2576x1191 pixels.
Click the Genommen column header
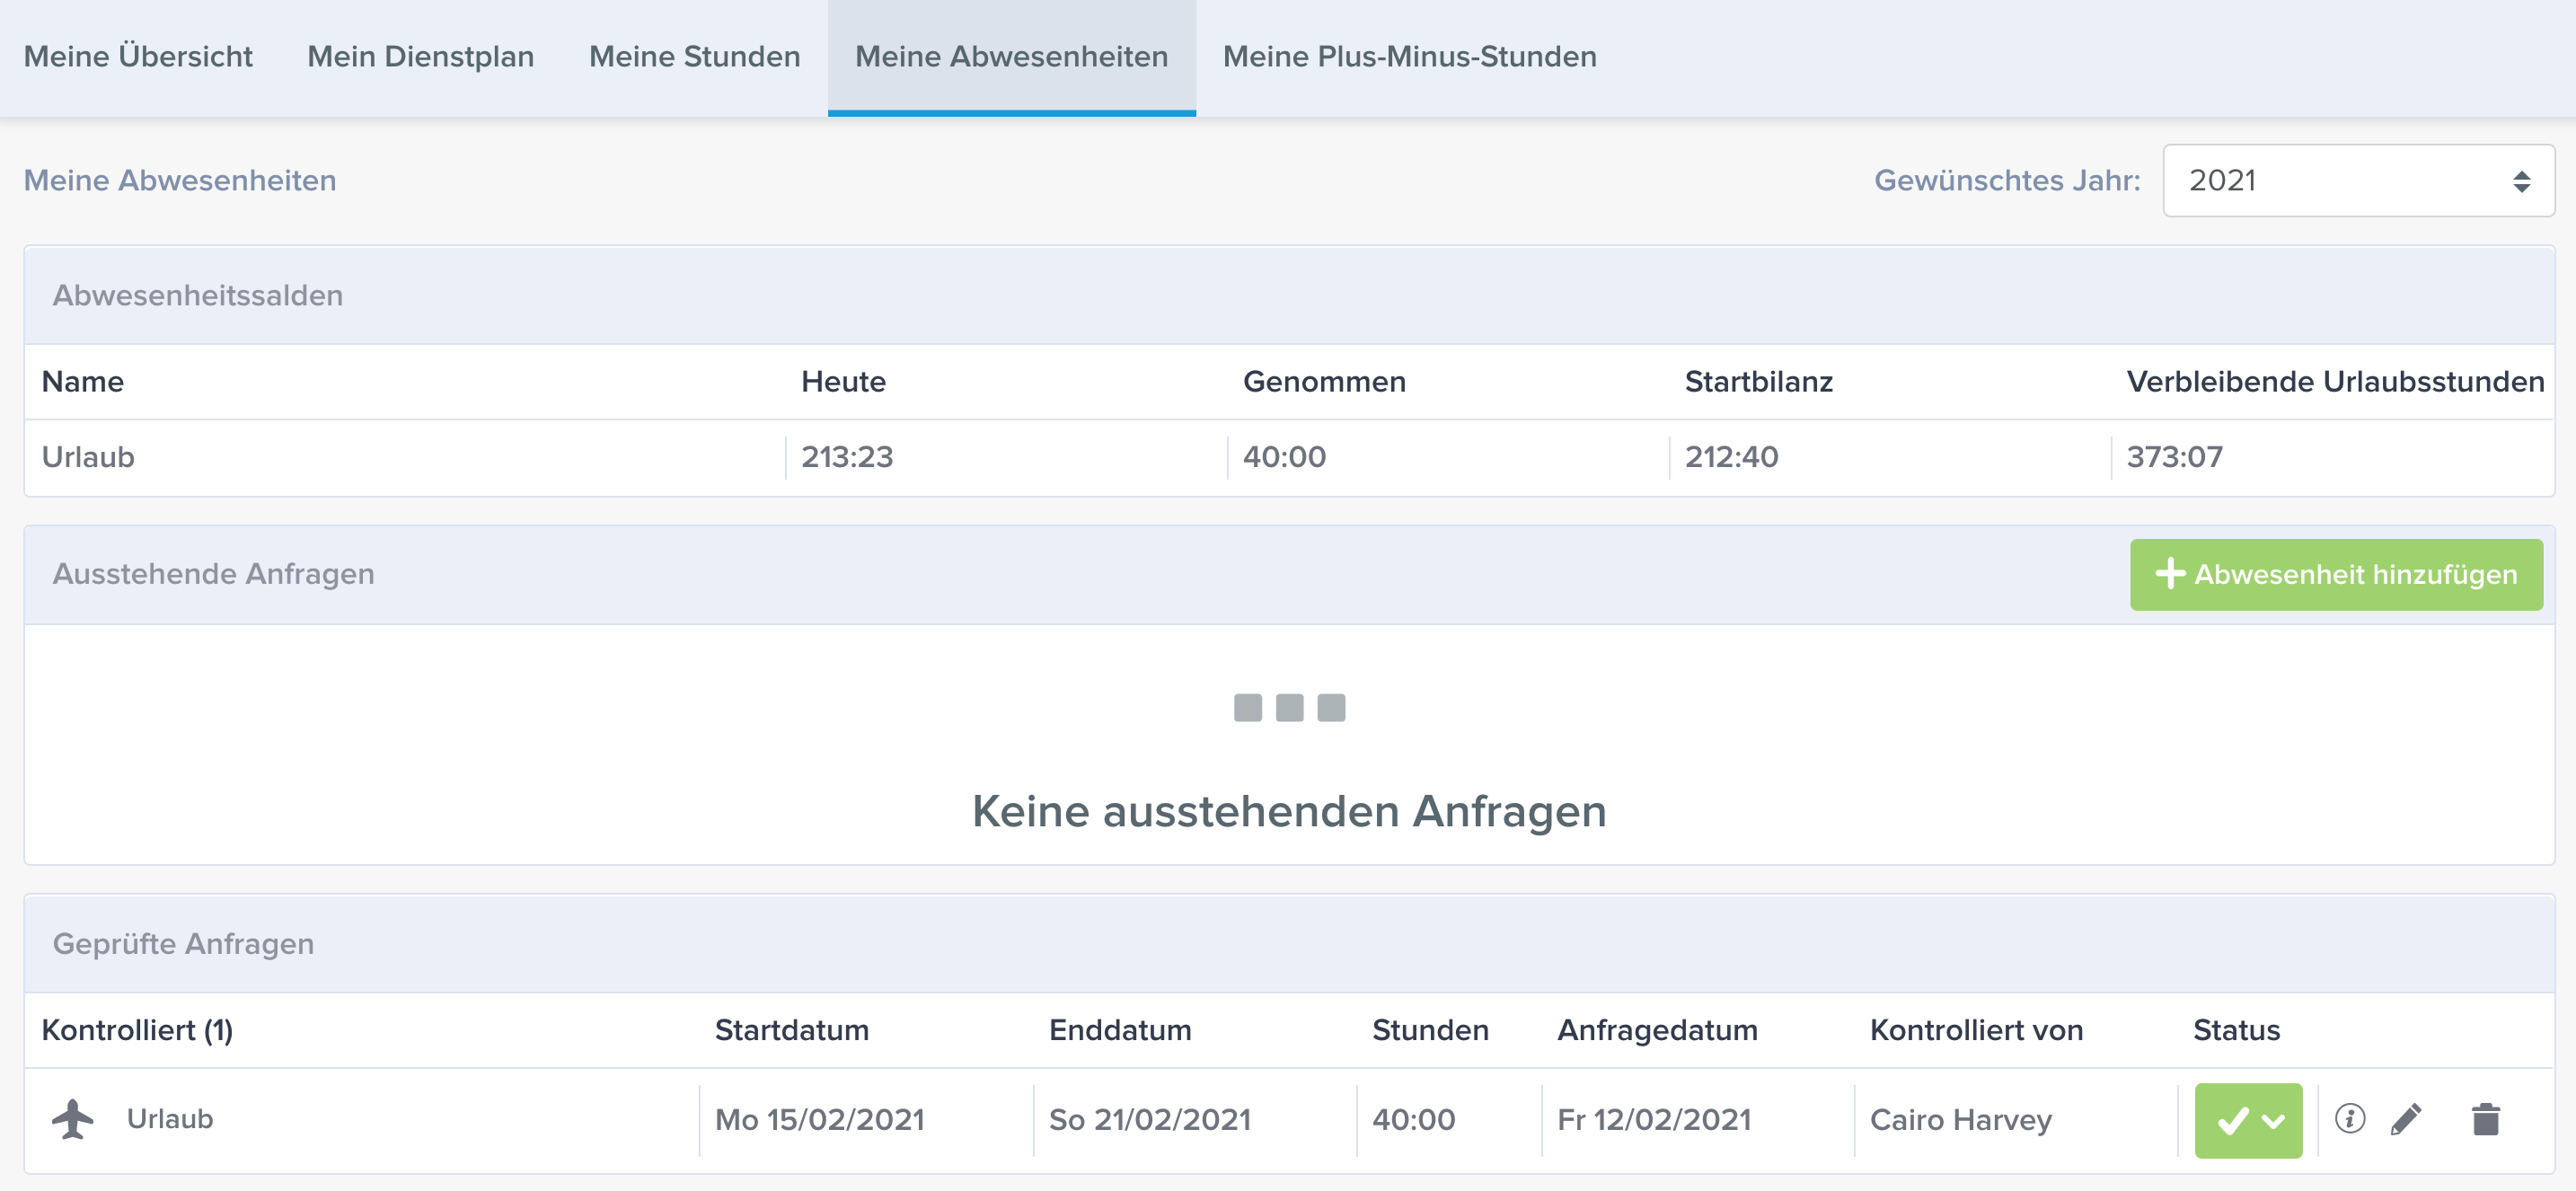(x=1324, y=382)
